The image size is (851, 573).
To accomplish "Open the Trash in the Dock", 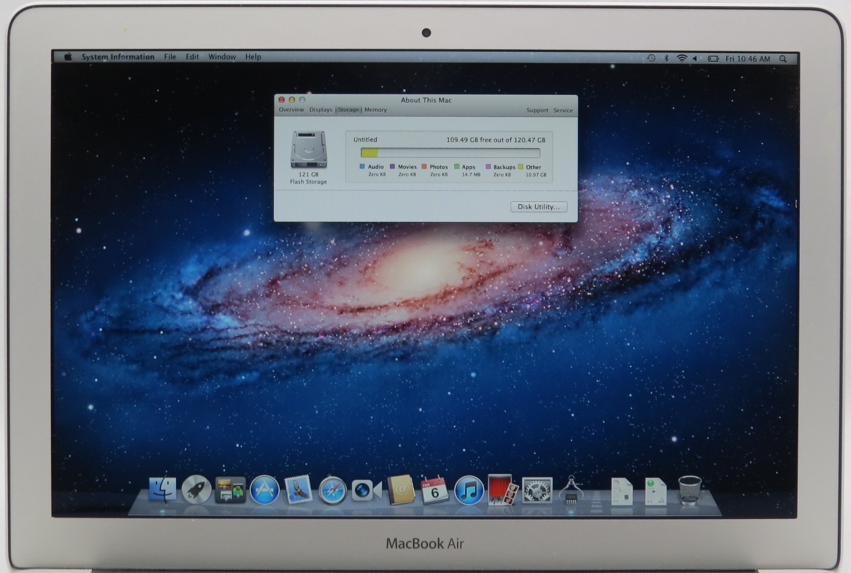I will 690,490.
